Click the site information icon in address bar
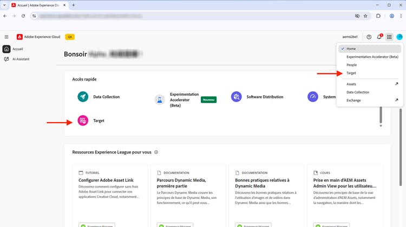This screenshot has width=406, height=227. pyautogui.click(x=34, y=16)
